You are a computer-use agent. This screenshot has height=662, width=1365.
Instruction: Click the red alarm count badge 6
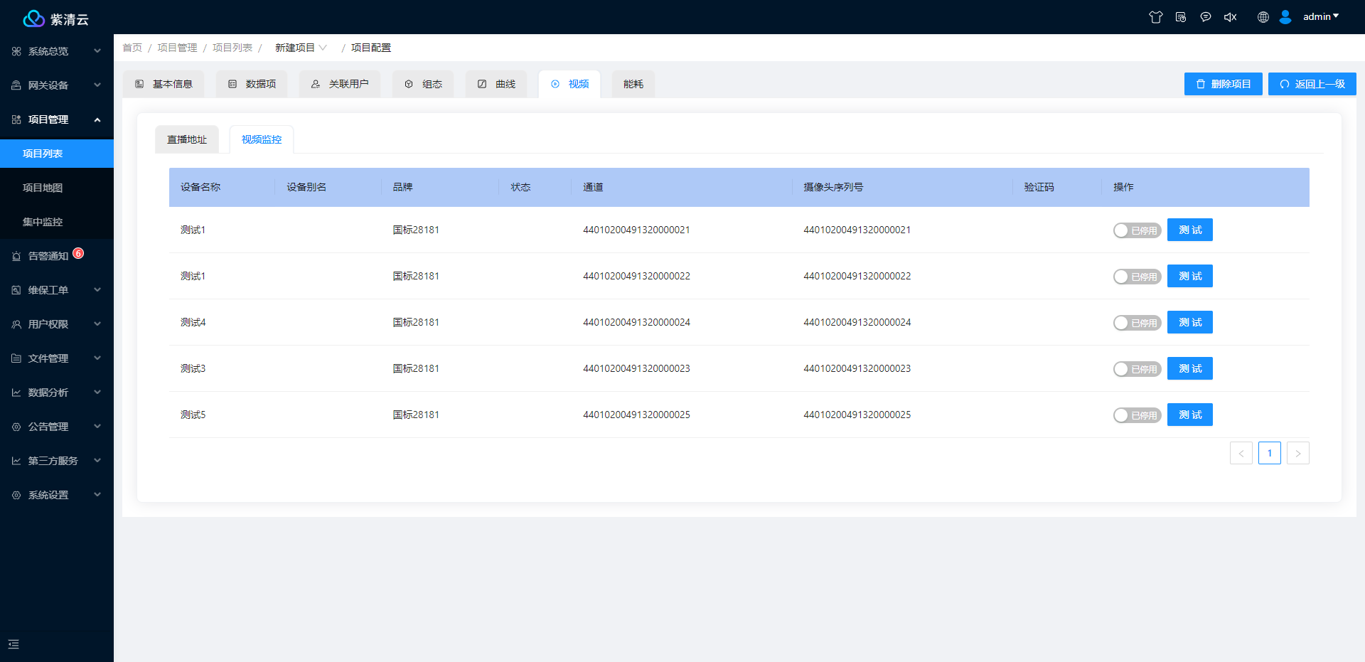[78, 253]
